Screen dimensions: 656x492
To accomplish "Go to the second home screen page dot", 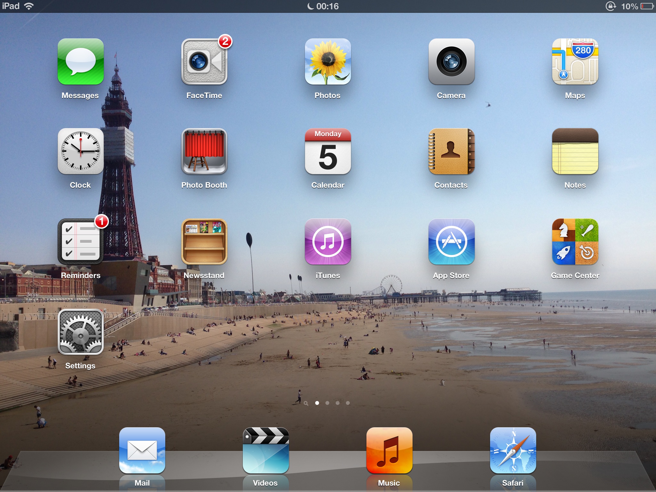I will pyautogui.click(x=327, y=403).
